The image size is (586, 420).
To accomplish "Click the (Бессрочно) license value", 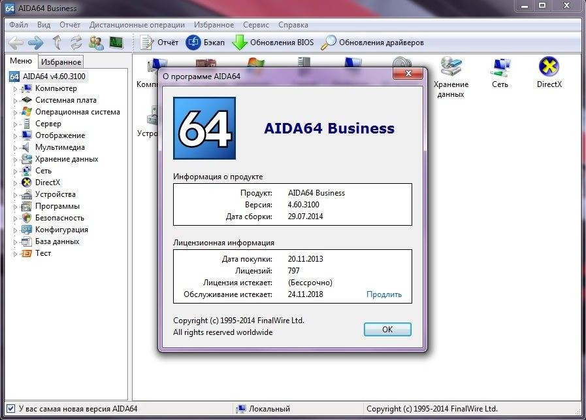I will tap(310, 282).
